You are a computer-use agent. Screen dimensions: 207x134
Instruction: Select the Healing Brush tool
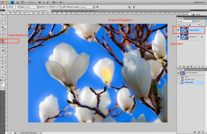(2, 34)
